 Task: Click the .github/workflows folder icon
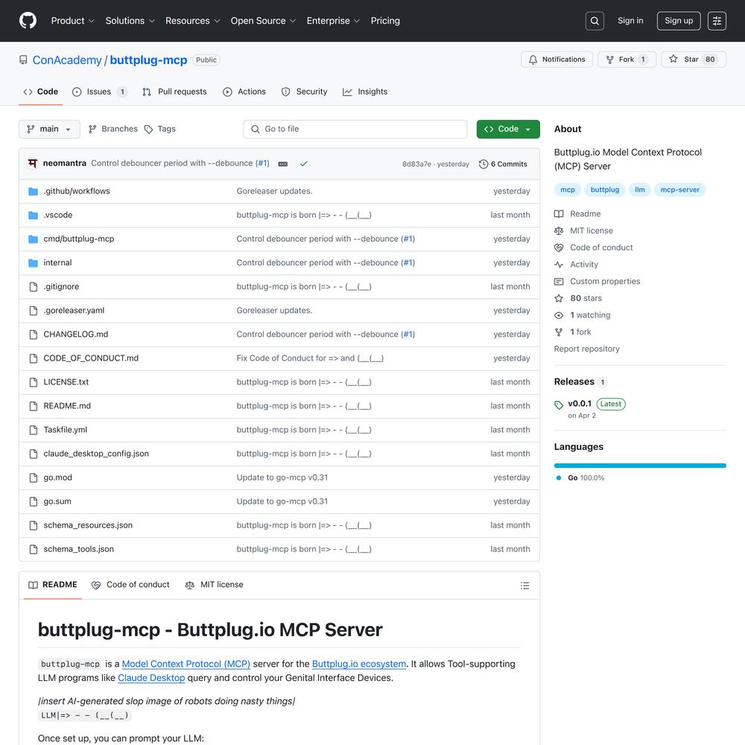pyautogui.click(x=33, y=191)
